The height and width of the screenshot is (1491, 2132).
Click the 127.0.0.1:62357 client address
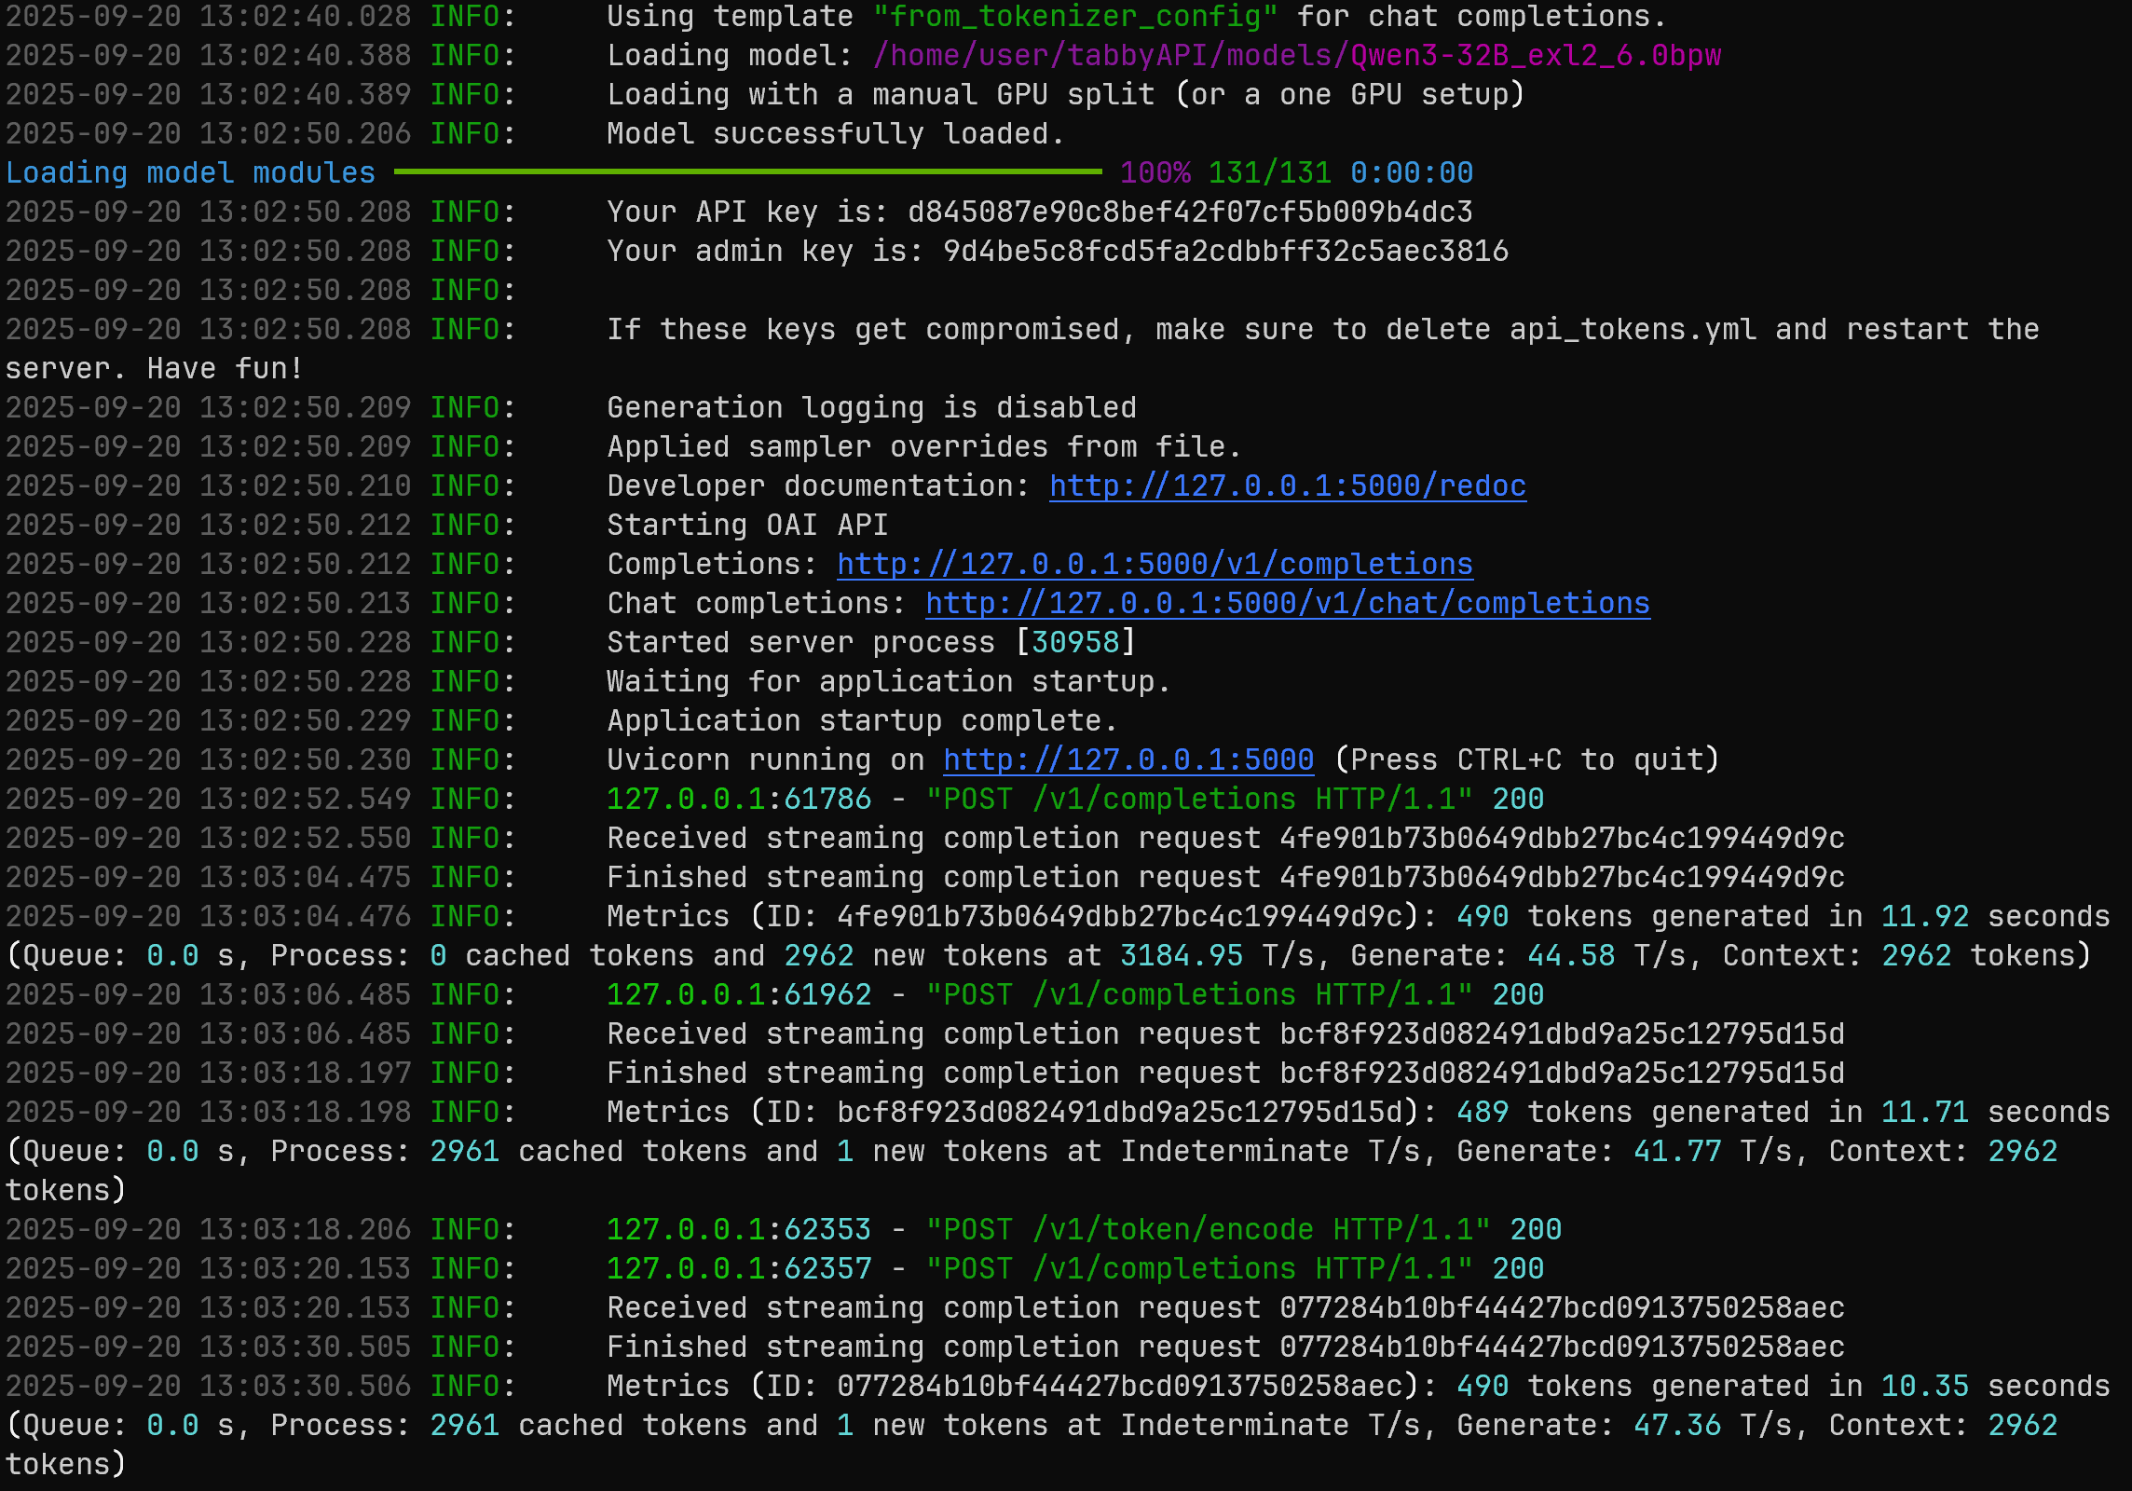pyautogui.click(x=739, y=1269)
